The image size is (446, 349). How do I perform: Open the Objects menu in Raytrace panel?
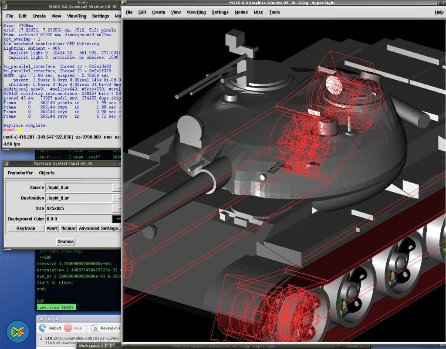pos(47,173)
